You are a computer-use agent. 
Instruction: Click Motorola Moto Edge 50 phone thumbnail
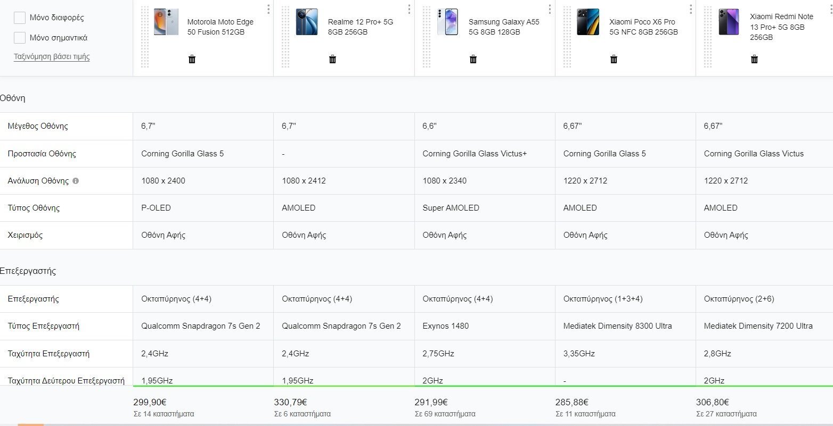(x=166, y=22)
